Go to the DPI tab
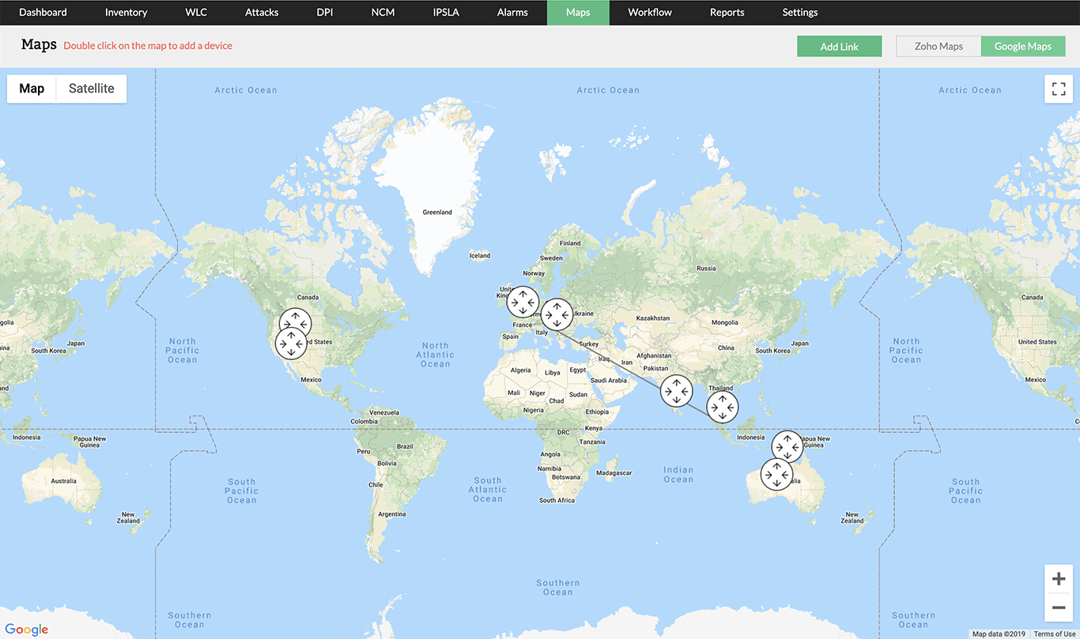 coord(325,13)
